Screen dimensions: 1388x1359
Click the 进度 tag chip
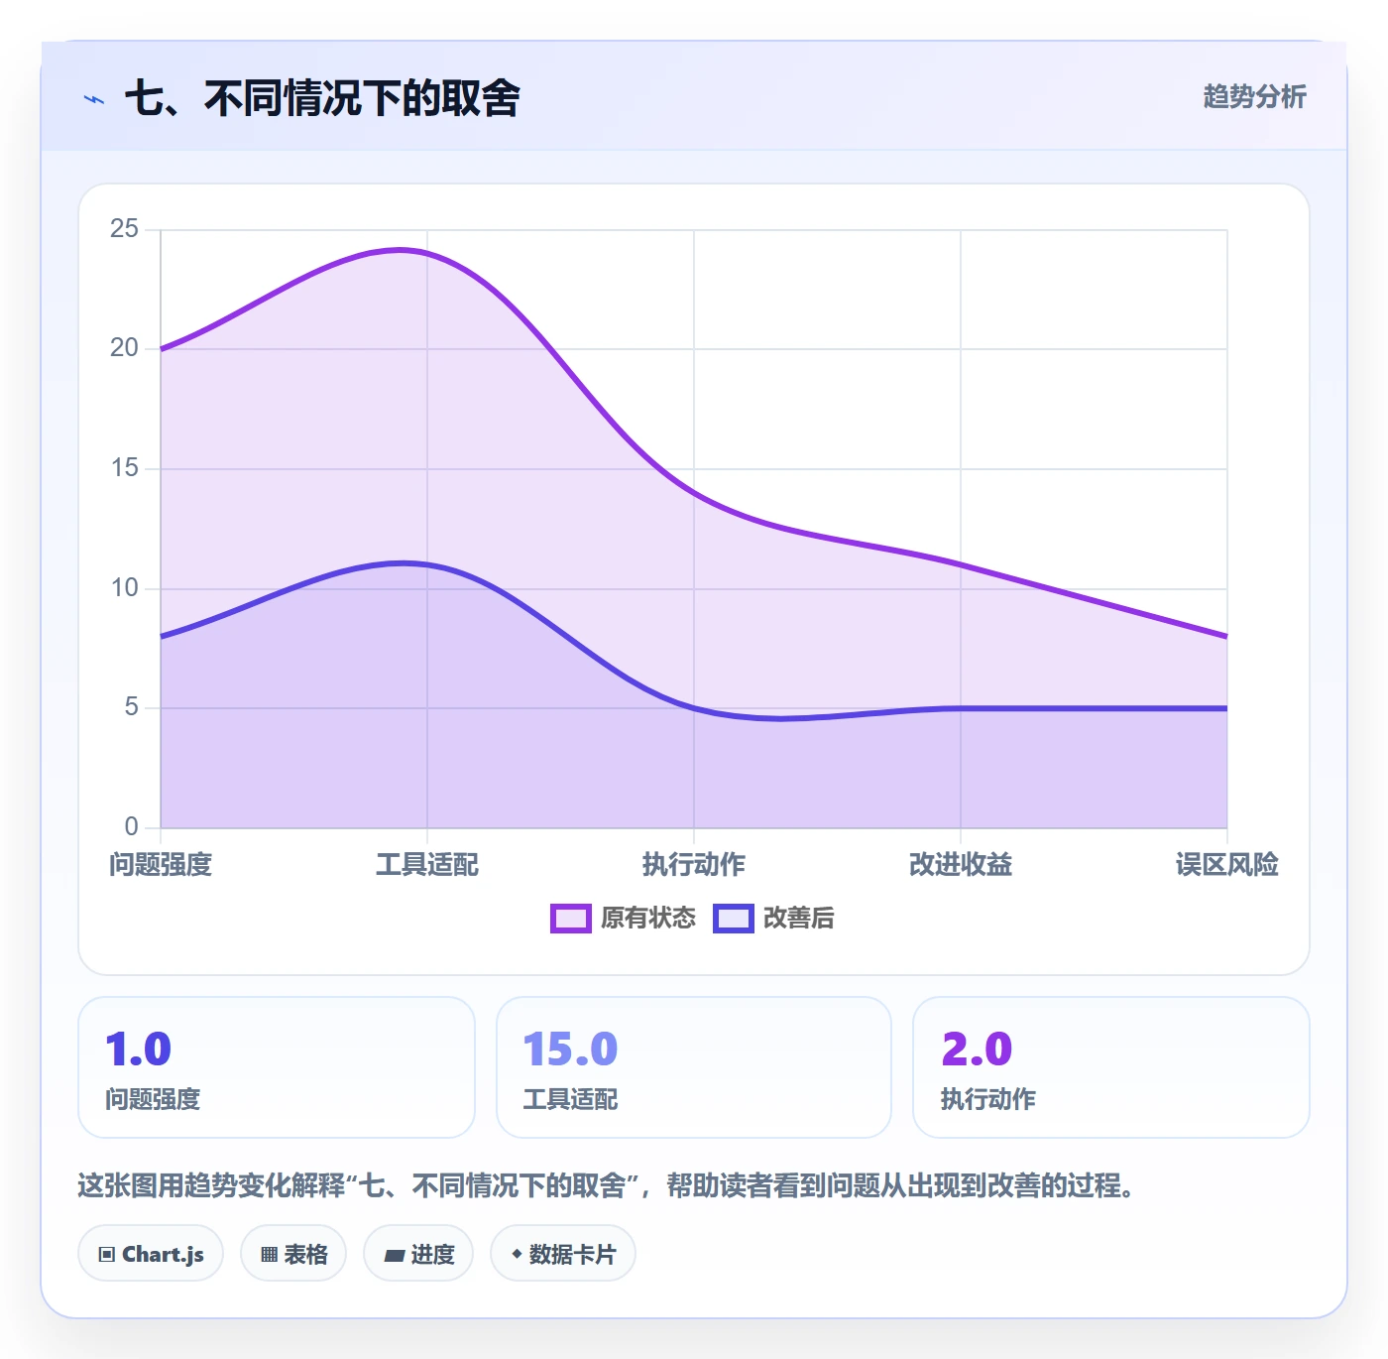click(418, 1254)
